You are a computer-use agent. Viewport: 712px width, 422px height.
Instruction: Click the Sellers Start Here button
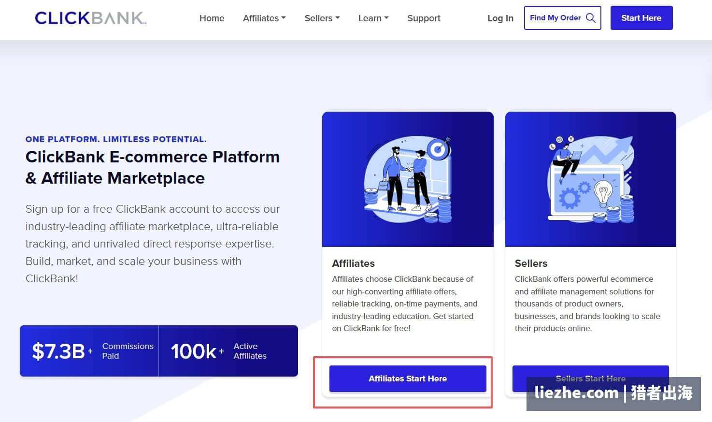click(590, 378)
